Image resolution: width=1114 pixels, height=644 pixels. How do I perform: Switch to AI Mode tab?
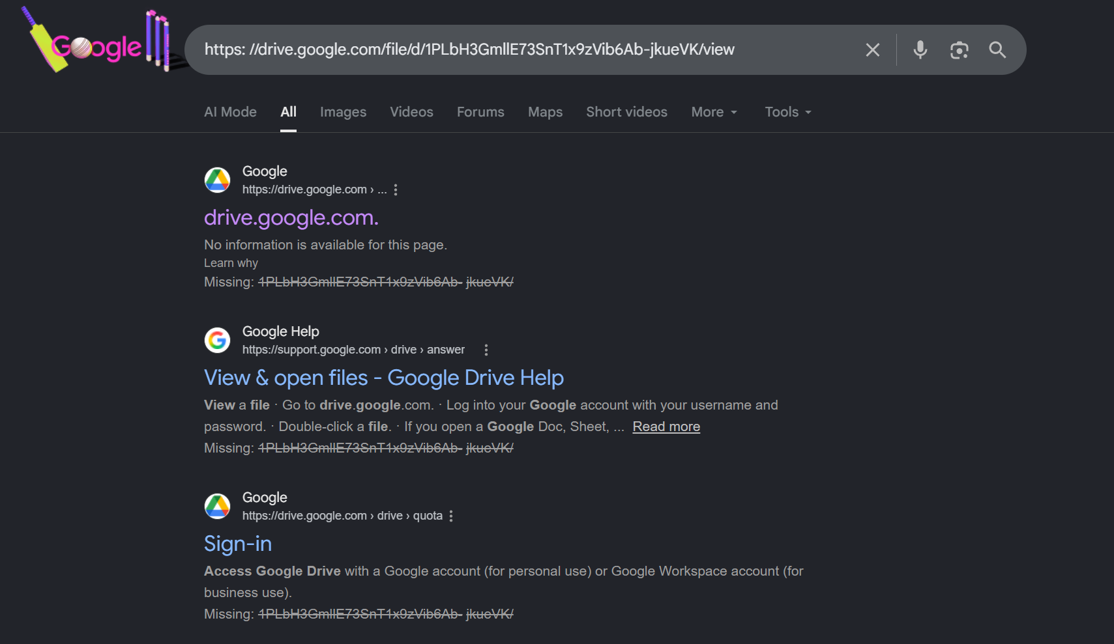(x=230, y=112)
